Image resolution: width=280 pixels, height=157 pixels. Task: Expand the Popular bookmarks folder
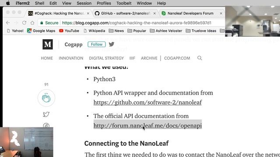coord(137,31)
